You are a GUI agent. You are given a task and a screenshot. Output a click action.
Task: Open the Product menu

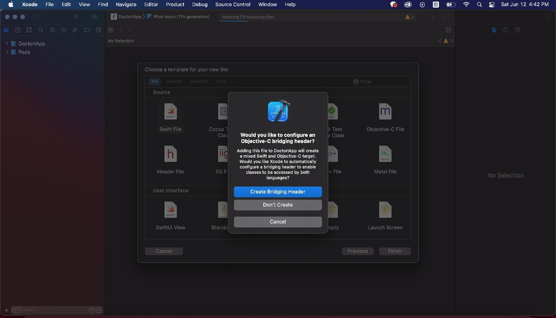point(175,5)
